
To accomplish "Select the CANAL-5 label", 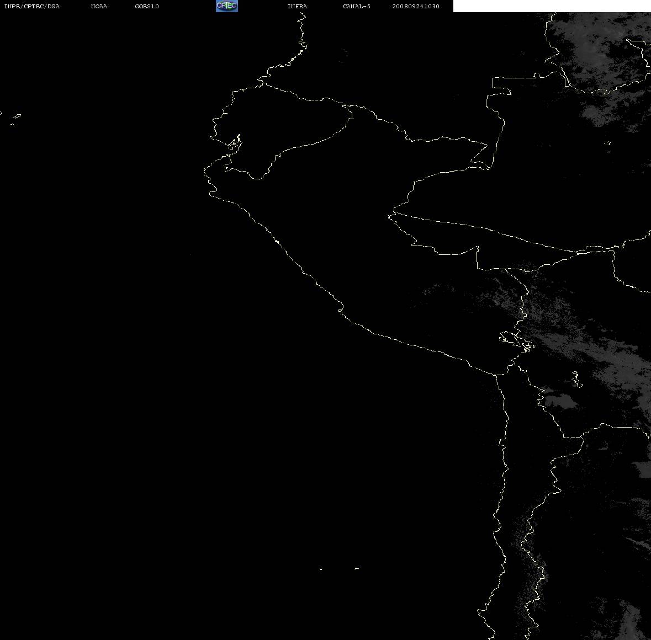I will tap(357, 6).
